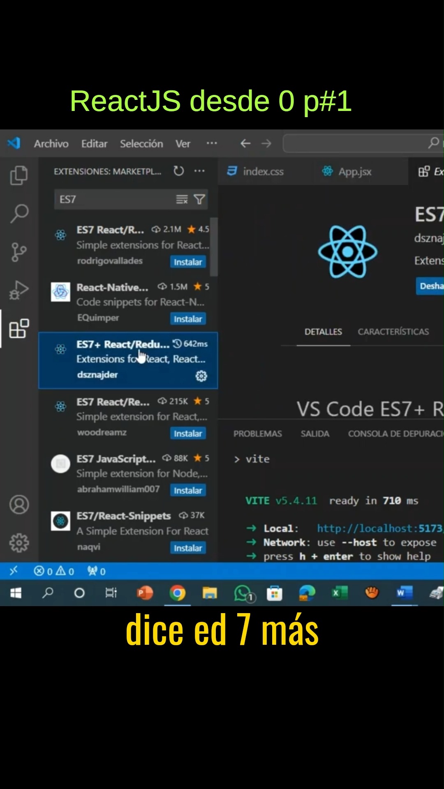Viewport: 444px width, 789px height.
Task: Open the Accounts icon in activity bar
Action: tap(19, 504)
